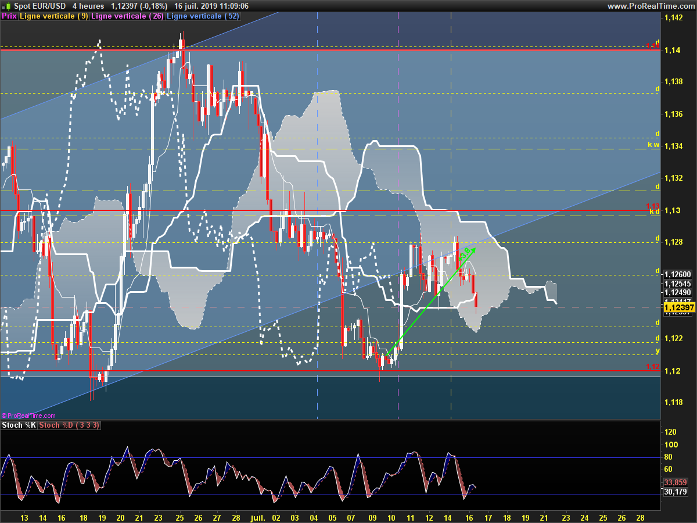The width and height of the screenshot is (697, 523).
Task: Click the 1,134 price axis label
Action: point(673,146)
